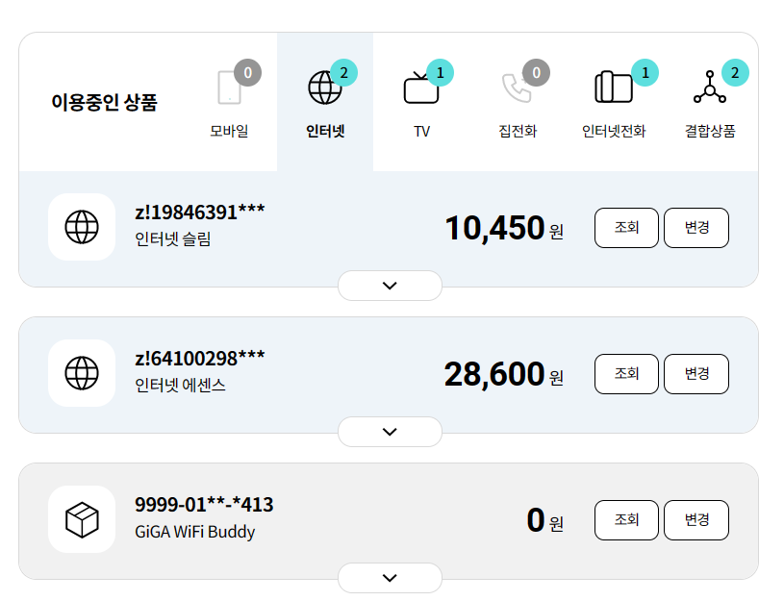This screenshot has height=601, width=784.
Task: Expand the 인터넷 에센스 details chevron
Action: [390, 432]
